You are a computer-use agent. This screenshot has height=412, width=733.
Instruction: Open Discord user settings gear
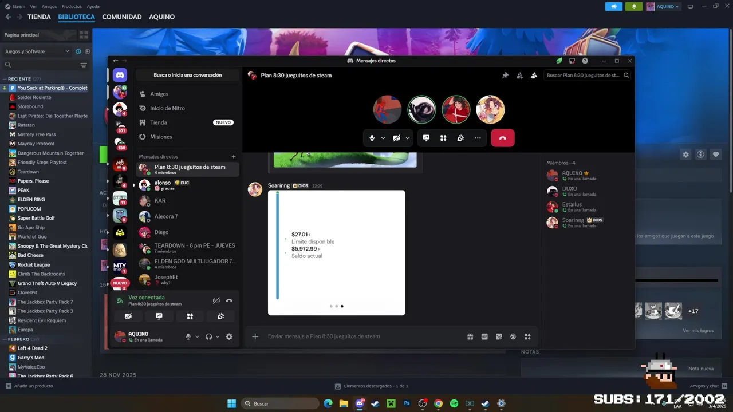[x=229, y=336]
